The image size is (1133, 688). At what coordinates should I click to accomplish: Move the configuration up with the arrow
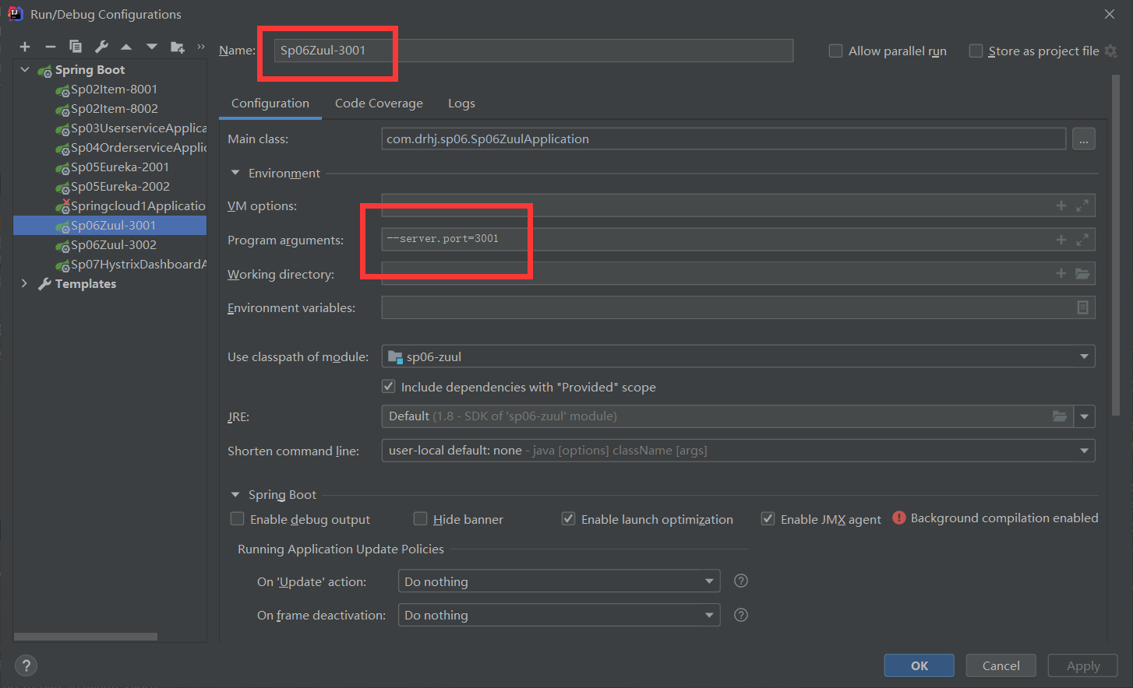point(126,47)
